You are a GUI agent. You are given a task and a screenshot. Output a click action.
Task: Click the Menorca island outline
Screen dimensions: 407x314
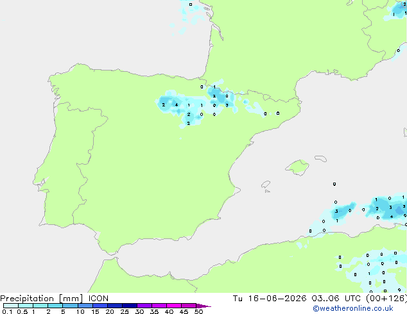point(320,158)
